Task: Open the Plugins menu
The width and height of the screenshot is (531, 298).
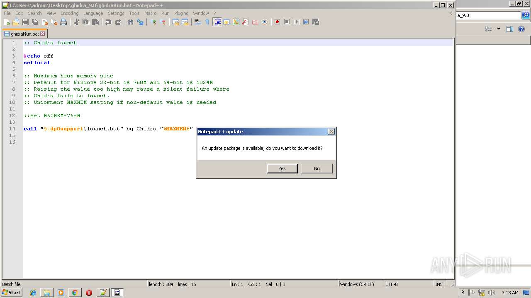Action: pos(181,13)
